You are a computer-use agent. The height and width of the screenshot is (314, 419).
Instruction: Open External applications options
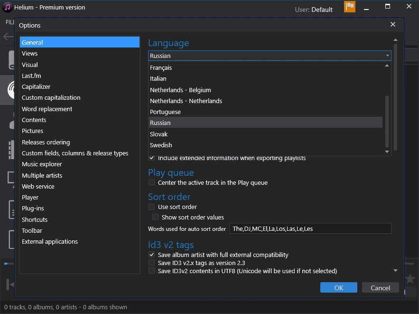80,241
